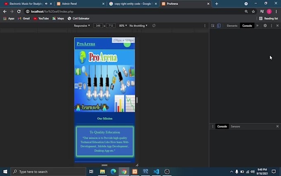Open media control icon beside bookmark star

click(262, 12)
